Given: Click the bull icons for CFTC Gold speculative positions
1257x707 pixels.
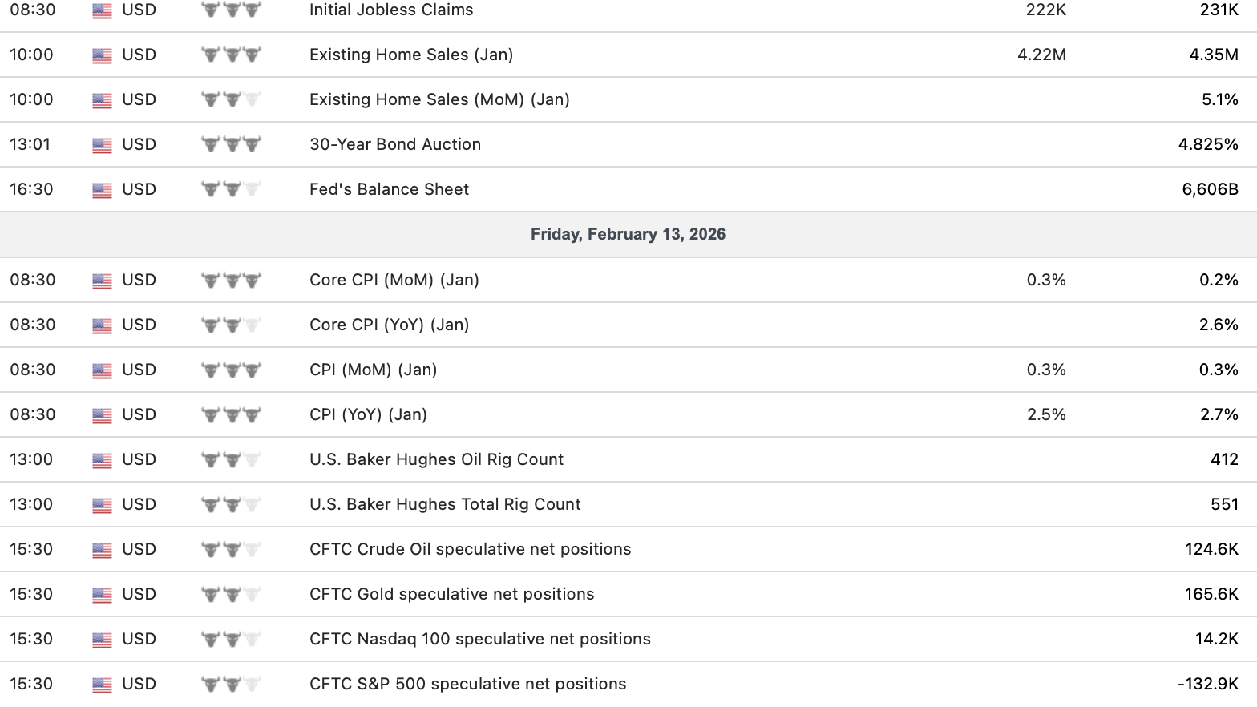Looking at the screenshot, I should pos(231,594).
